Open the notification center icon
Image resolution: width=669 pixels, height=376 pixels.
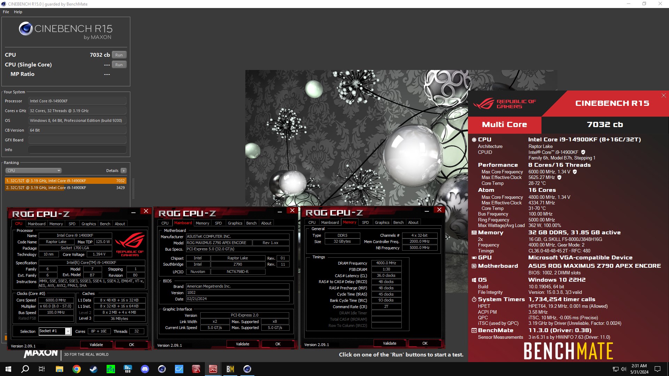(x=658, y=369)
